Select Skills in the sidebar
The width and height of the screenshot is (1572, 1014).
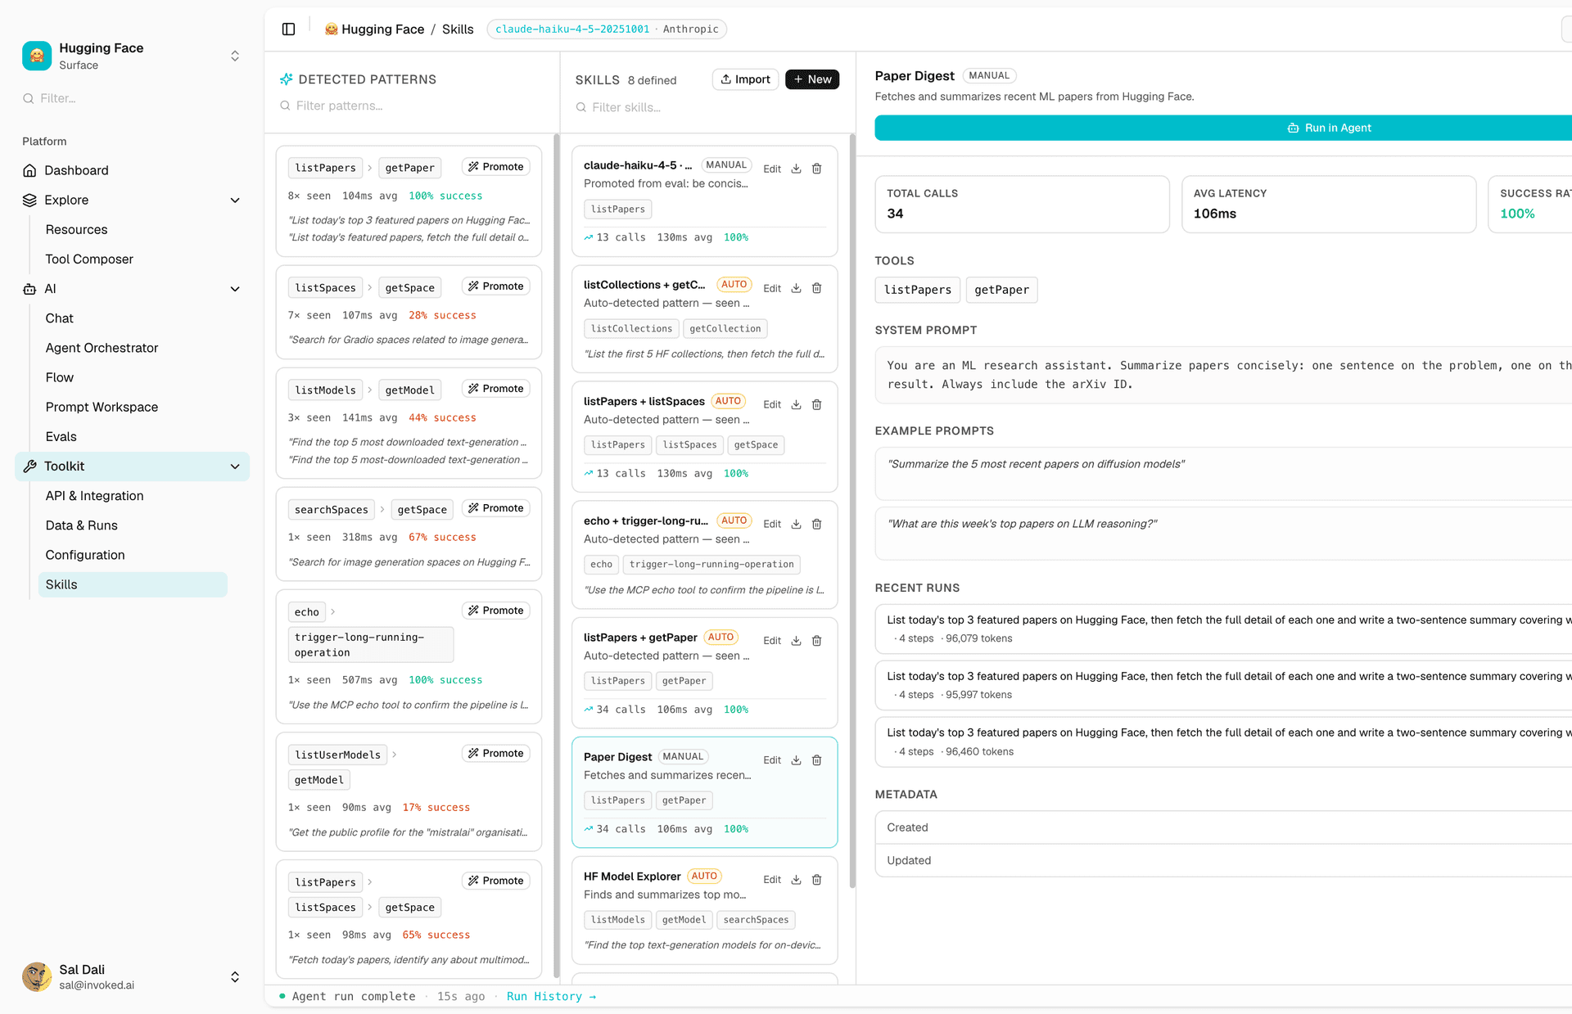tap(133, 584)
